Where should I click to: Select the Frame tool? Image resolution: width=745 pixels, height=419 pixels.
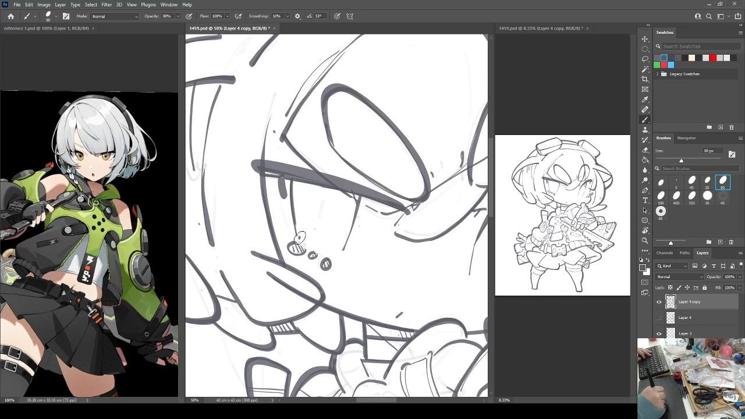pyautogui.click(x=645, y=89)
